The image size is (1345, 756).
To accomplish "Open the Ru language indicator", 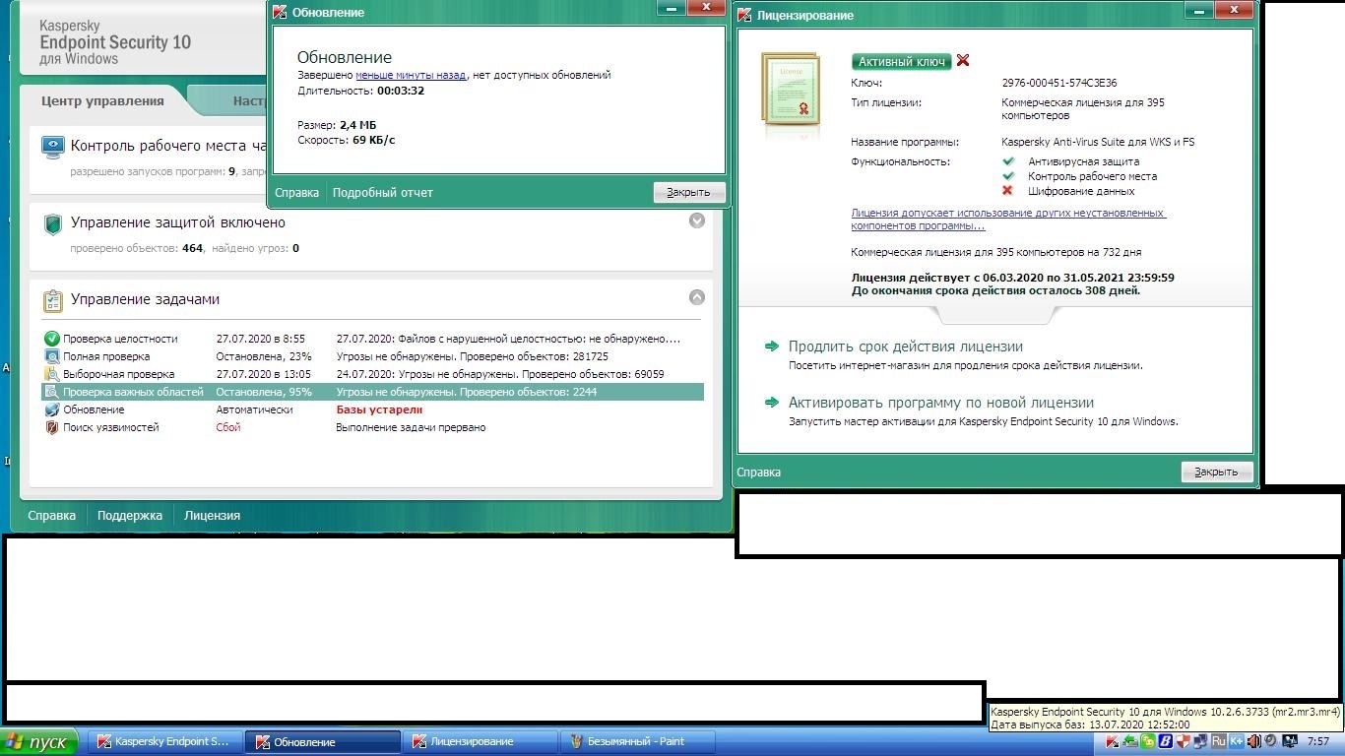I will point(1218,741).
